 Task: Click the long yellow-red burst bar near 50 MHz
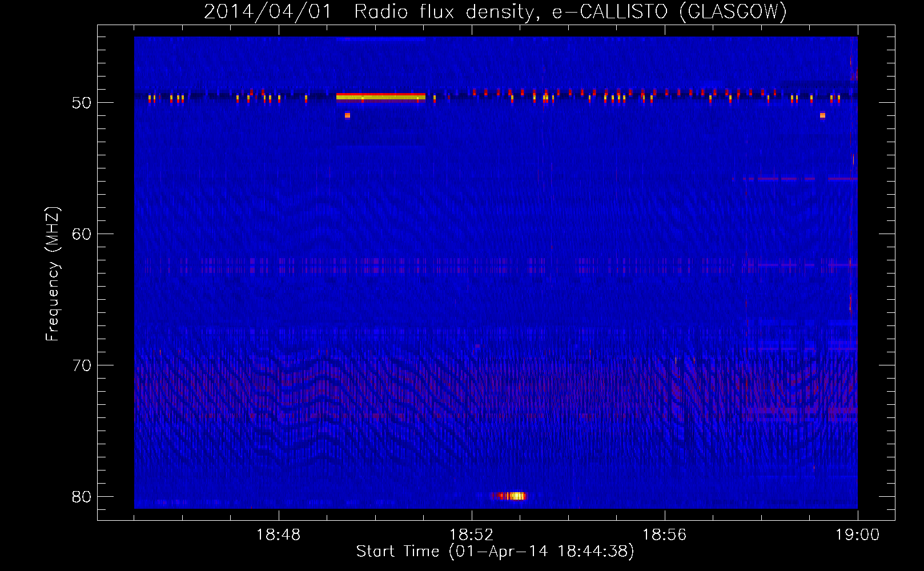coord(381,96)
